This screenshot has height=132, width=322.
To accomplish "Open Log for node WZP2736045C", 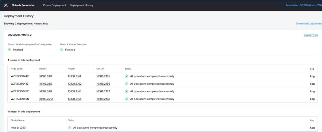I will tap(312, 91).
